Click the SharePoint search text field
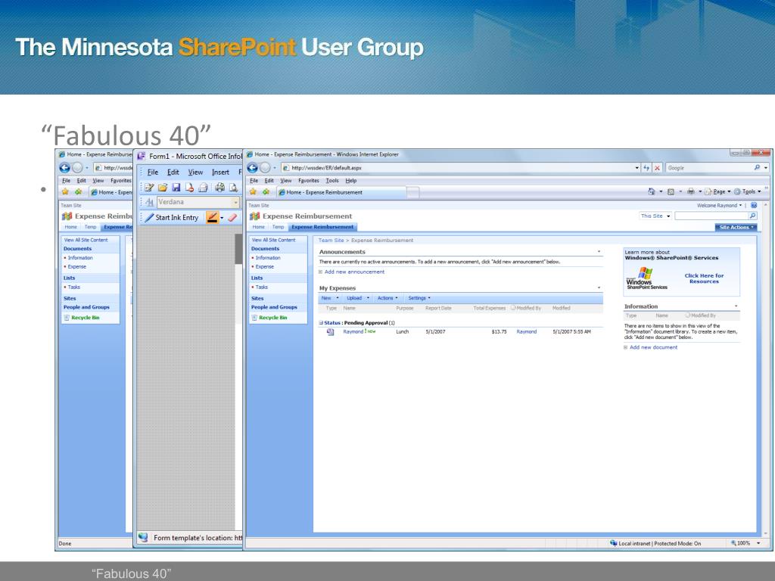Image resolution: width=775 pixels, height=581 pixels. [x=711, y=216]
